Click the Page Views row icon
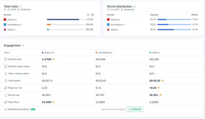 [x=6, y=102]
